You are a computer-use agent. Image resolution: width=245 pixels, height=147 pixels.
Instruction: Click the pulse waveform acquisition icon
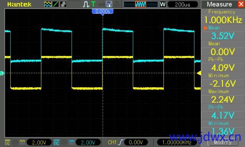86,4
